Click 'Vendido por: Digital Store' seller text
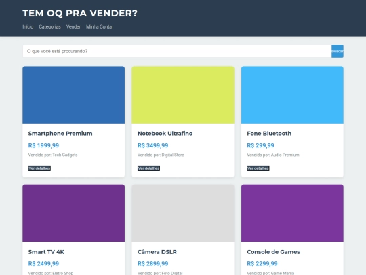This screenshot has height=275, width=366. (161, 155)
